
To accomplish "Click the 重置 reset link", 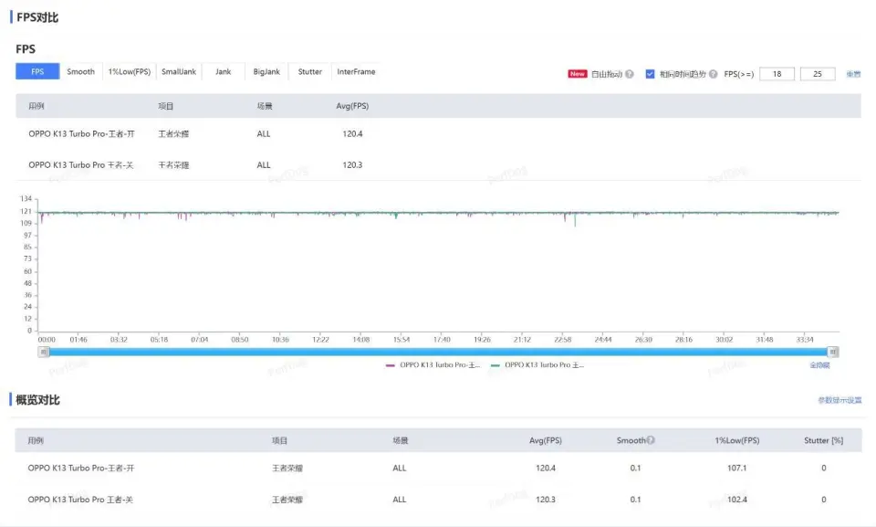I will click(853, 74).
